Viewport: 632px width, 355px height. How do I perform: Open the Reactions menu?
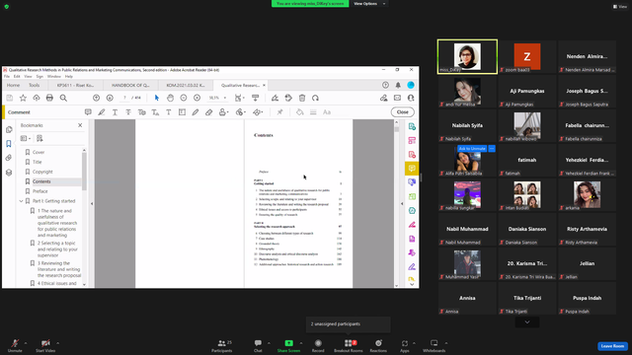coord(378,345)
